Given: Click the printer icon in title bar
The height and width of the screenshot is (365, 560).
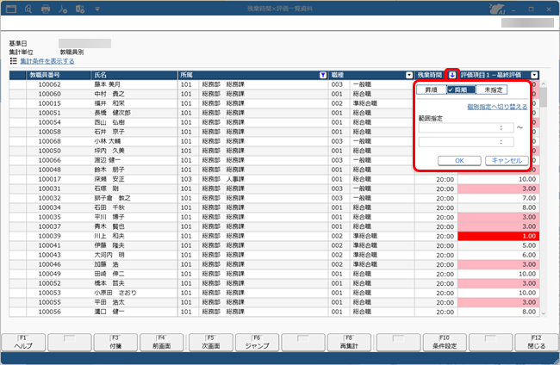Looking at the screenshot, I should coord(46,9).
